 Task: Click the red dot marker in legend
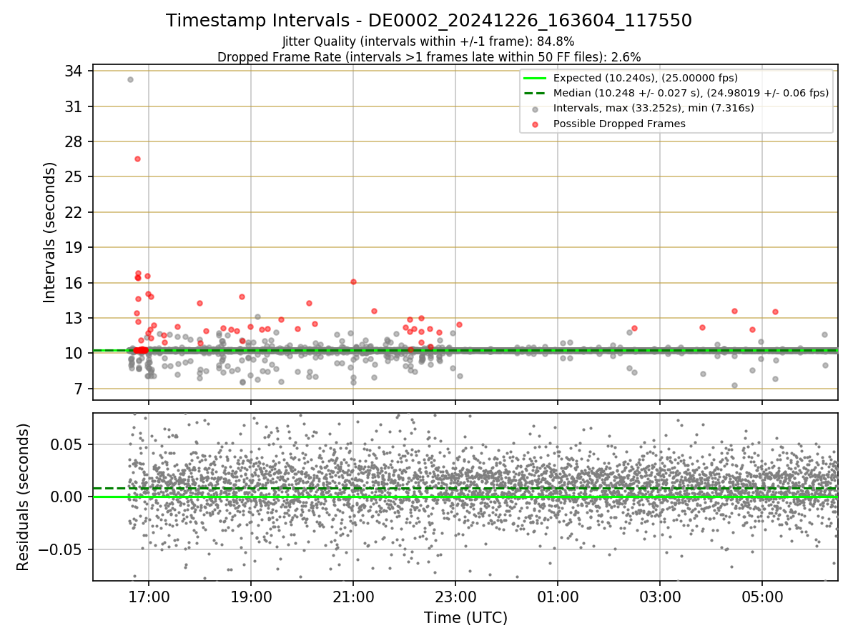point(536,124)
